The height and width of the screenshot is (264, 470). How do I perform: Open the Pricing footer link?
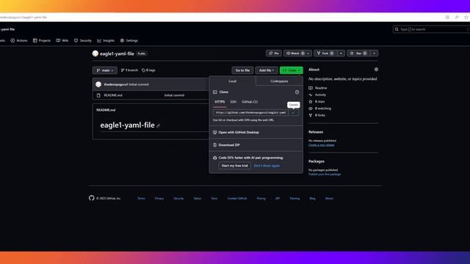coord(261,199)
